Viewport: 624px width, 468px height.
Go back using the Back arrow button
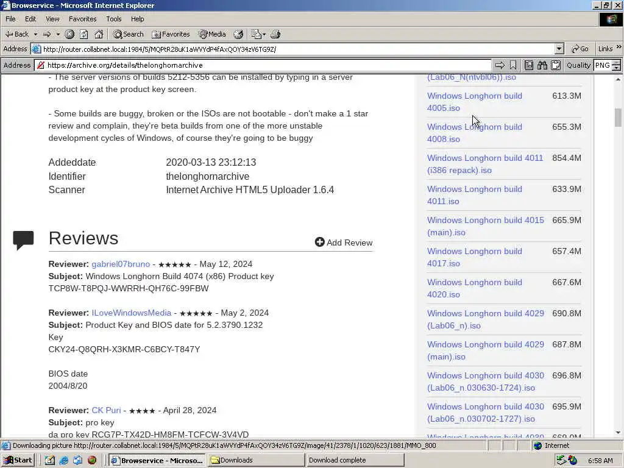point(16,34)
